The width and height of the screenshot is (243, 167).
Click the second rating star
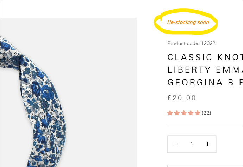coord(177,113)
